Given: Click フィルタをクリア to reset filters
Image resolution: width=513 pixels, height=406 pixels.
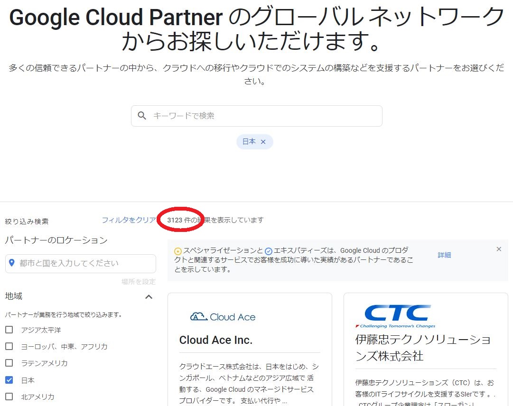Looking at the screenshot, I should point(129,220).
